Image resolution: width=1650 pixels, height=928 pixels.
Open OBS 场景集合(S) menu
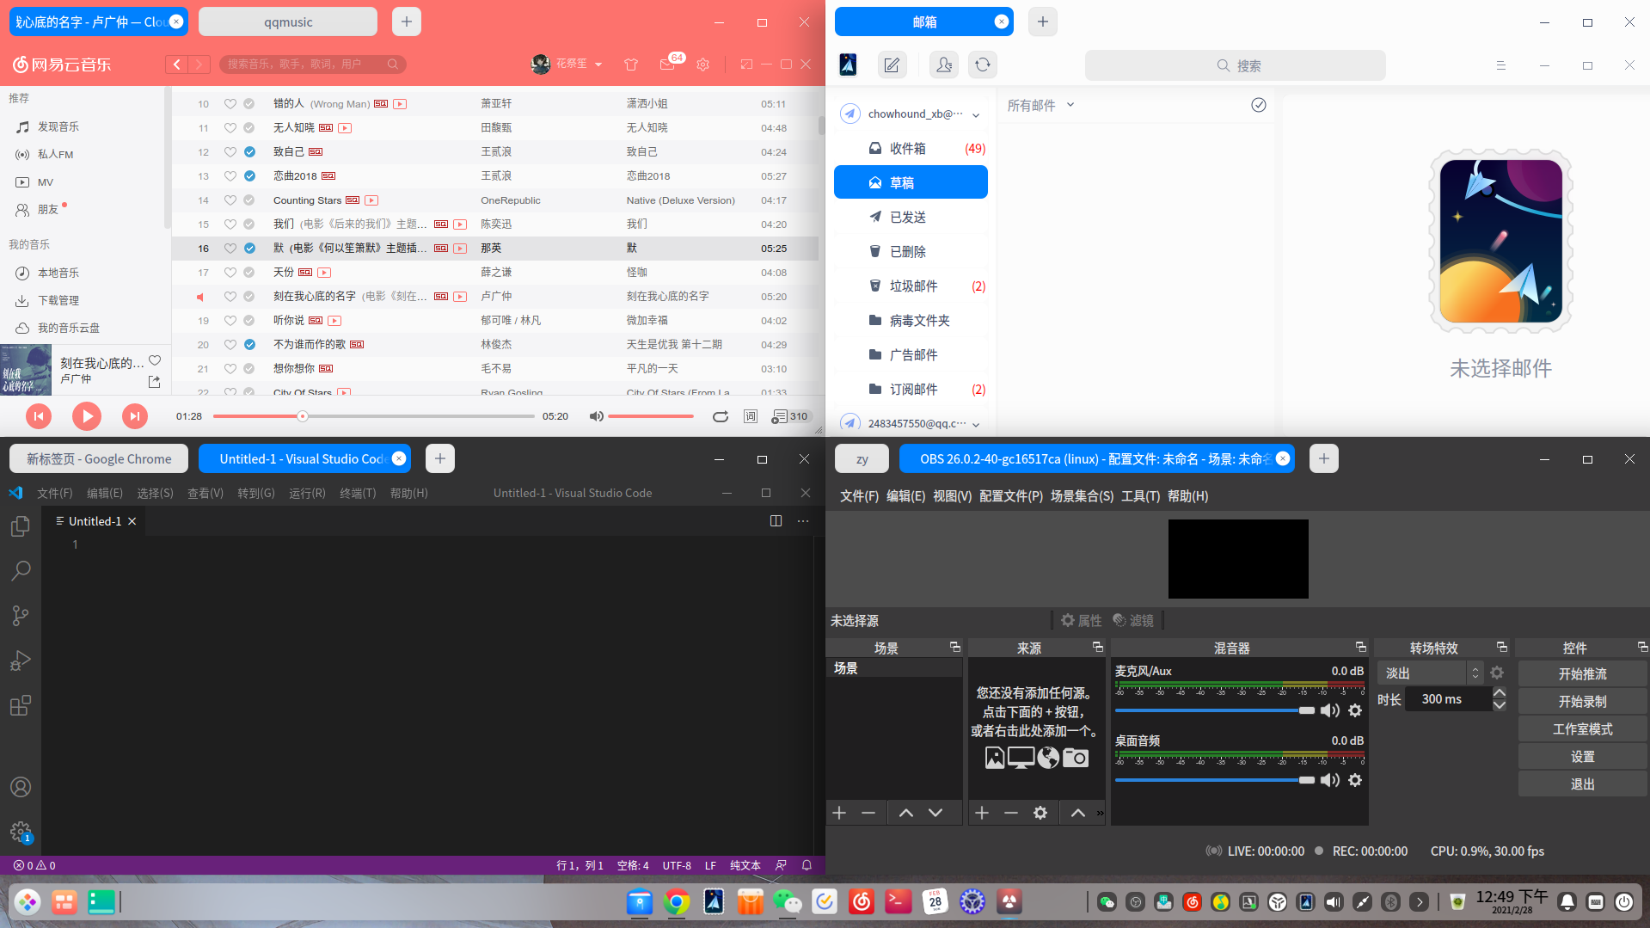point(1082,496)
